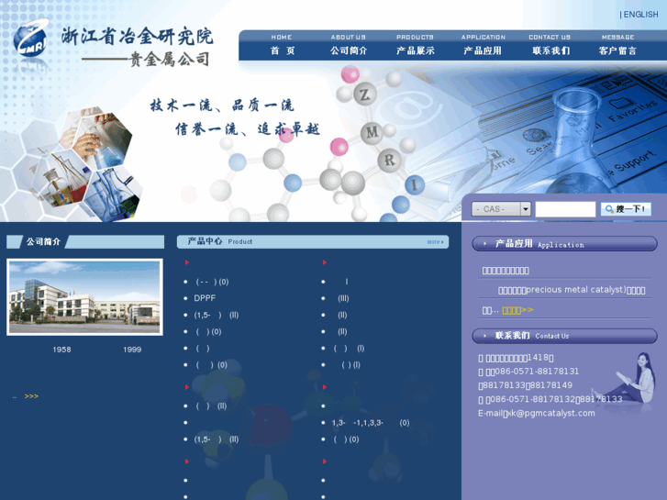Click the 搜一下 search button
667x500 pixels.
point(626,209)
